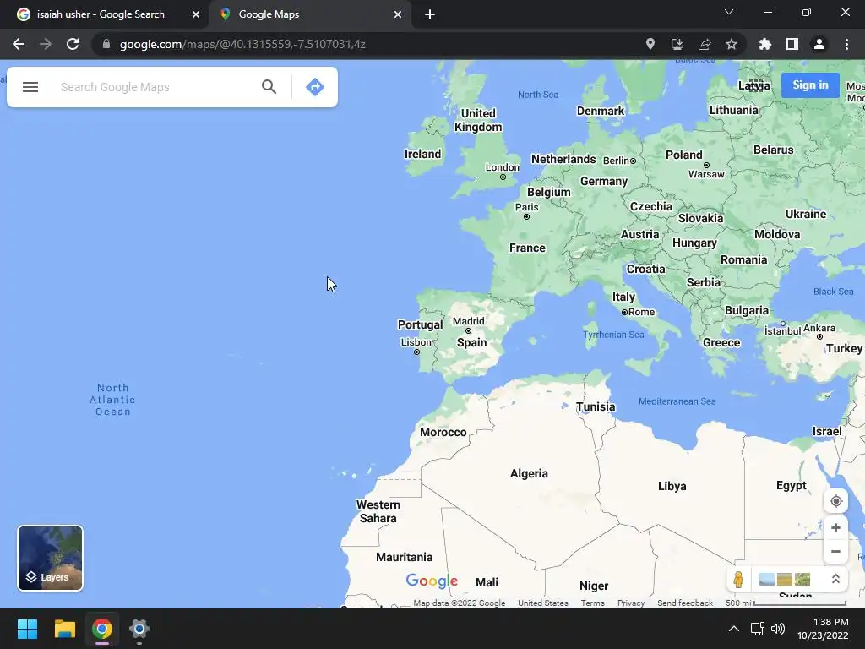
Task: Focus the Search Google Maps field
Action: coord(155,87)
